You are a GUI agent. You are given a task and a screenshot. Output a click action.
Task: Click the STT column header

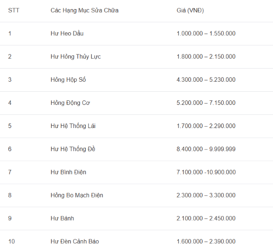click(x=14, y=10)
